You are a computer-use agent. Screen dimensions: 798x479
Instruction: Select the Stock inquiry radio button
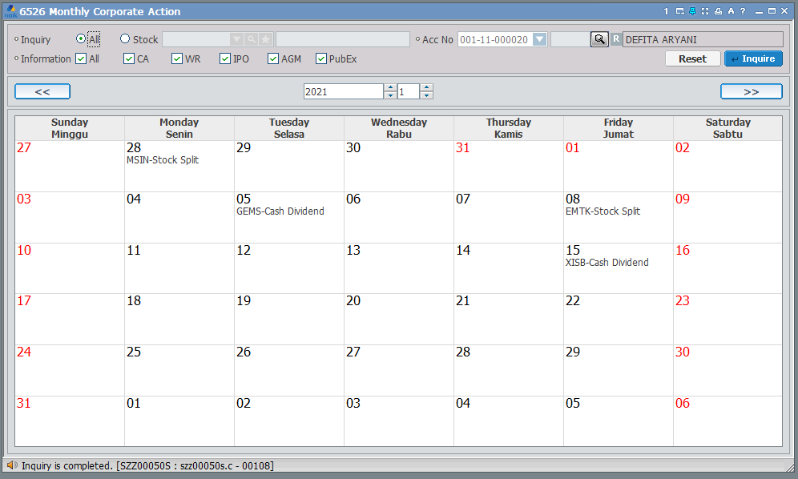(125, 39)
